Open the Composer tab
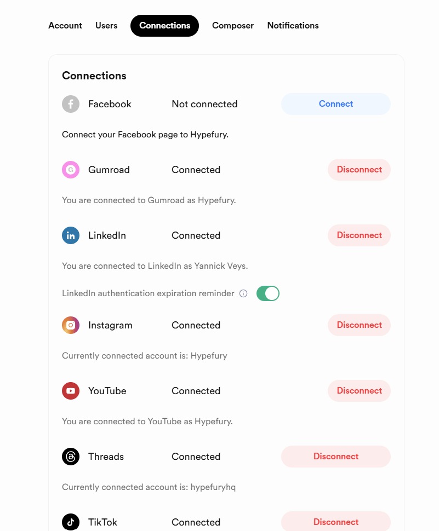Viewport: 439px width, 531px height. click(x=233, y=26)
